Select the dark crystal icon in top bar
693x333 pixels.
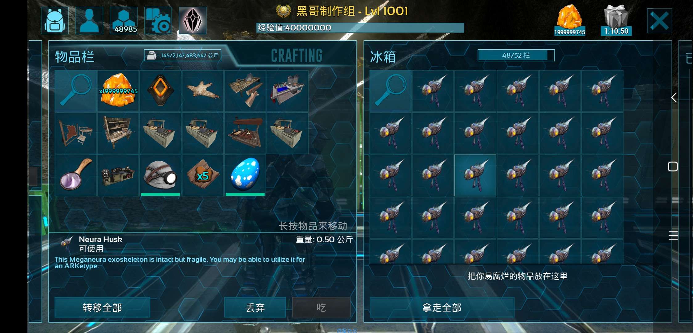click(192, 20)
